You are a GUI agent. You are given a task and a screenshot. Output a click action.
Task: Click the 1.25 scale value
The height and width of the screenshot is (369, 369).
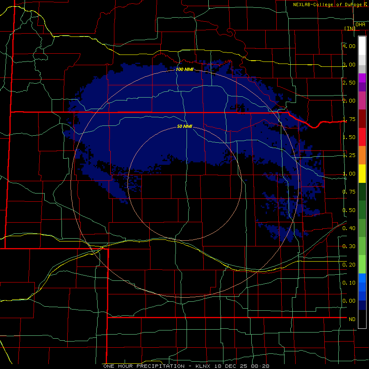click(x=349, y=155)
